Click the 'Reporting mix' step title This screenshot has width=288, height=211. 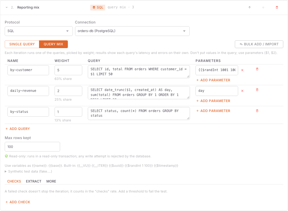[x=28, y=7]
